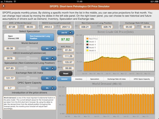Click the Model 5 legend color box
The width and height of the screenshot is (159, 119).
tap(87, 48)
